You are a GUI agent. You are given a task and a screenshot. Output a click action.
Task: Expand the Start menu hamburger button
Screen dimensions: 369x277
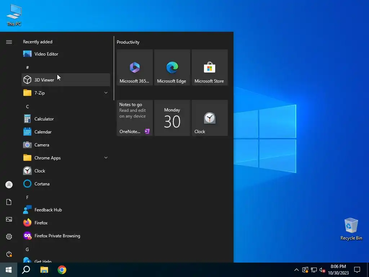pyautogui.click(x=9, y=42)
